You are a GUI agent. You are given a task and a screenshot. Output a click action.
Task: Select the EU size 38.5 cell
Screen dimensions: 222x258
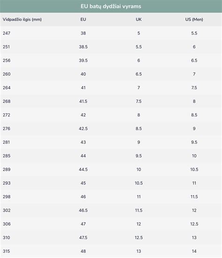(83, 47)
